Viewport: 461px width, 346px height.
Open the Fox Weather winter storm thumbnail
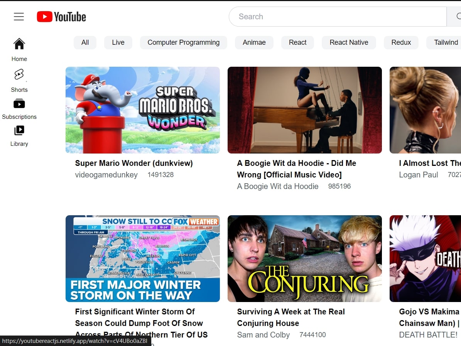(143, 258)
